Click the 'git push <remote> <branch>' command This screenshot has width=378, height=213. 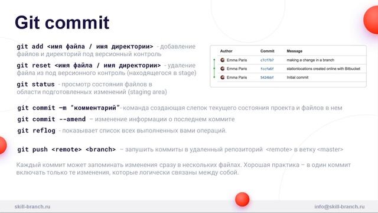(66, 150)
